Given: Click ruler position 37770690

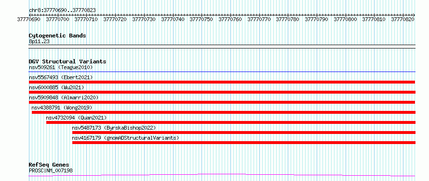Looking at the screenshot, I should click(x=28, y=19).
